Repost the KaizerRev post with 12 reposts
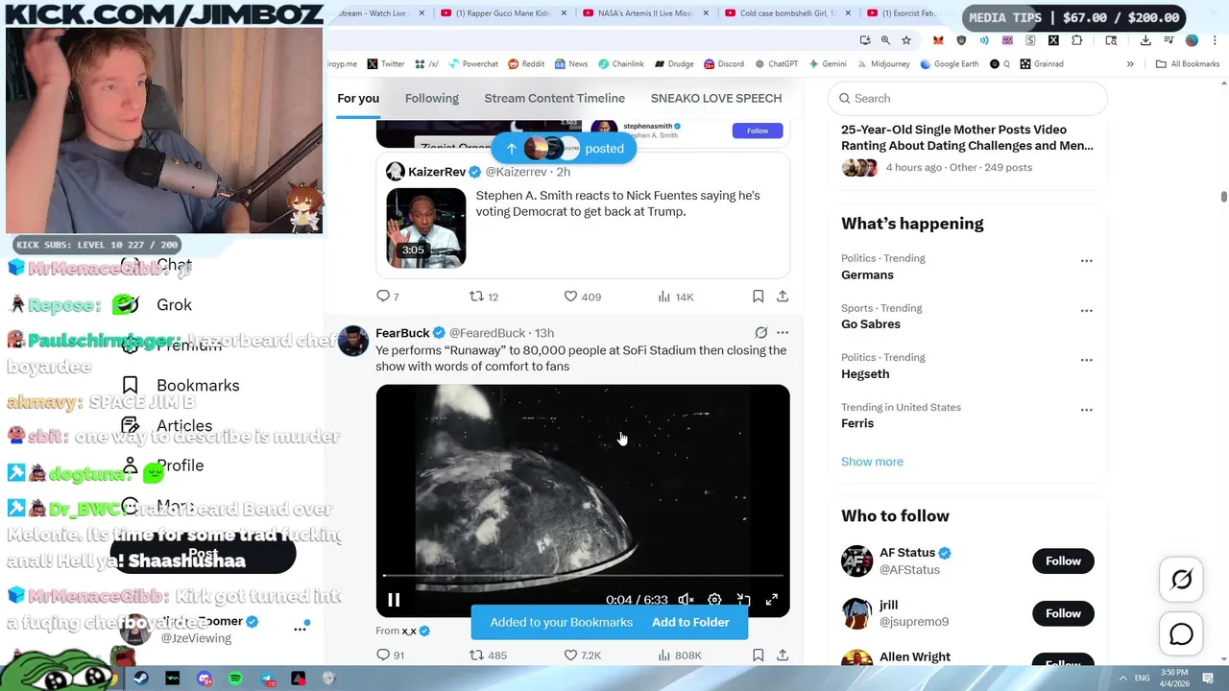The image size is (1229, 691). click(483, 297)
